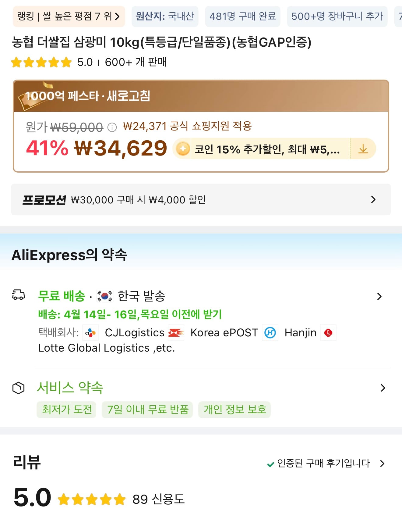Click the delivery truck icon for shipping info
Screen dimensions: 402x512
pos(19,295)
